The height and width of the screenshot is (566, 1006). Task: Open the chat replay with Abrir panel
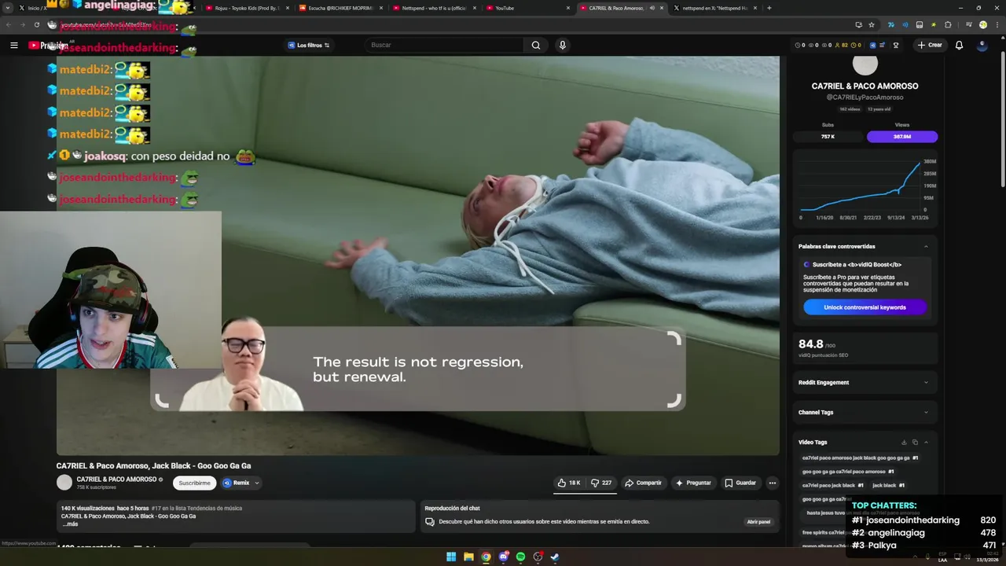(758, 522)
